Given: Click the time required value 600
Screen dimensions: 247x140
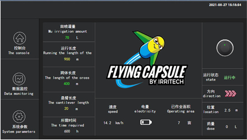Looking at the screenshot, I should coord(67,131).
